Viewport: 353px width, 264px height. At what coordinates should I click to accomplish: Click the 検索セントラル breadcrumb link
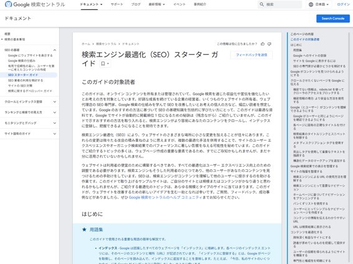coord(106,44)
